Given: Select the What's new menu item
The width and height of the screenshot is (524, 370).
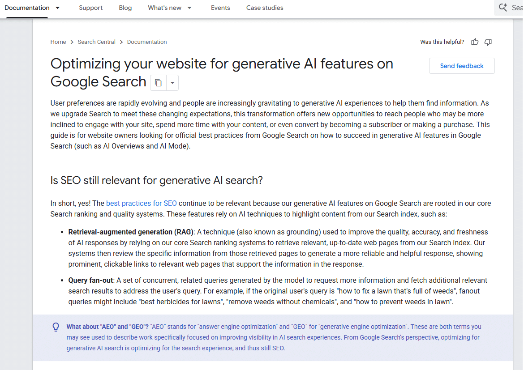Looking at the screenshot, I should point(164,8).
